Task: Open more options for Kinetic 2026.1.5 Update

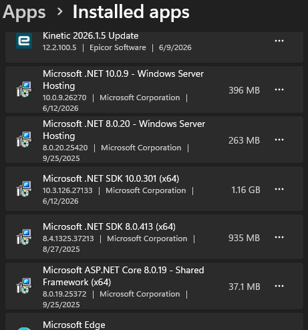Action: [279, 41]
